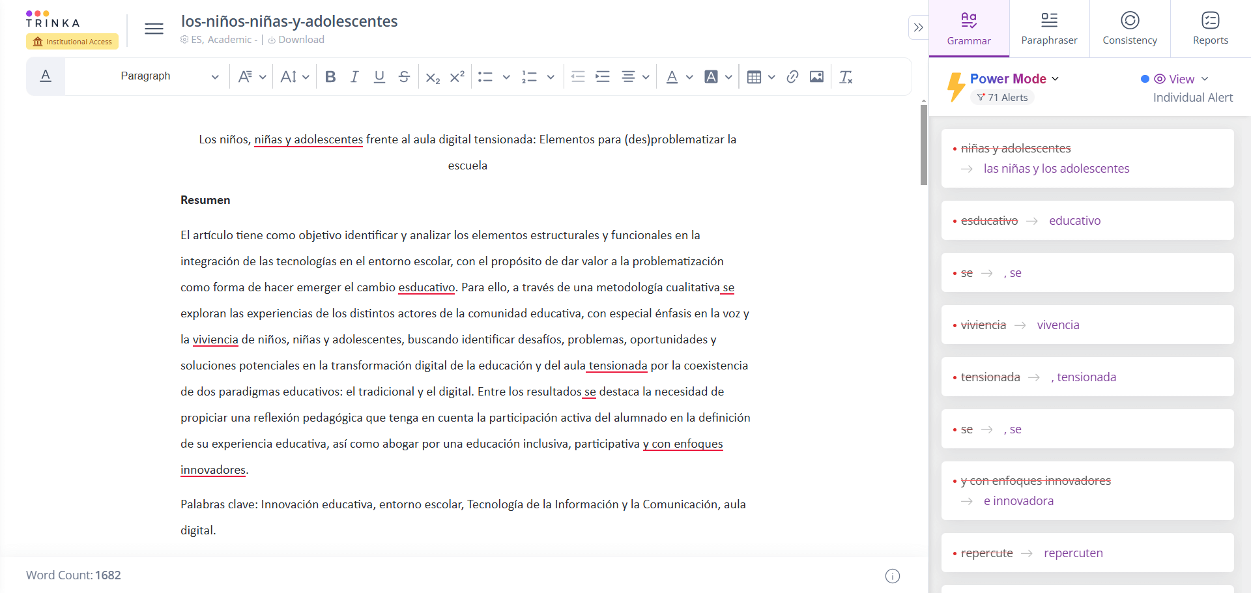The width and height of the screenshot is (1251, 593).
Task: Click the Institutional Access badge
Action: [72, 42]
